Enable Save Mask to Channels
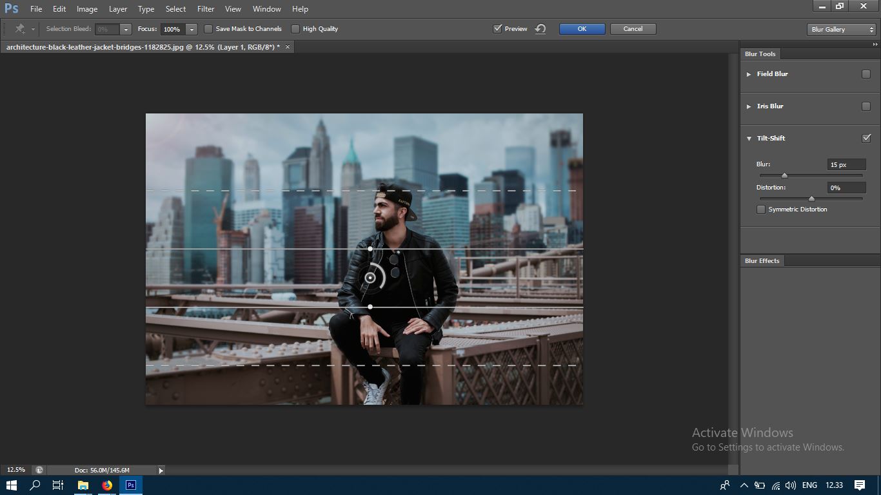The image size is (881, 495). point(208,29)
